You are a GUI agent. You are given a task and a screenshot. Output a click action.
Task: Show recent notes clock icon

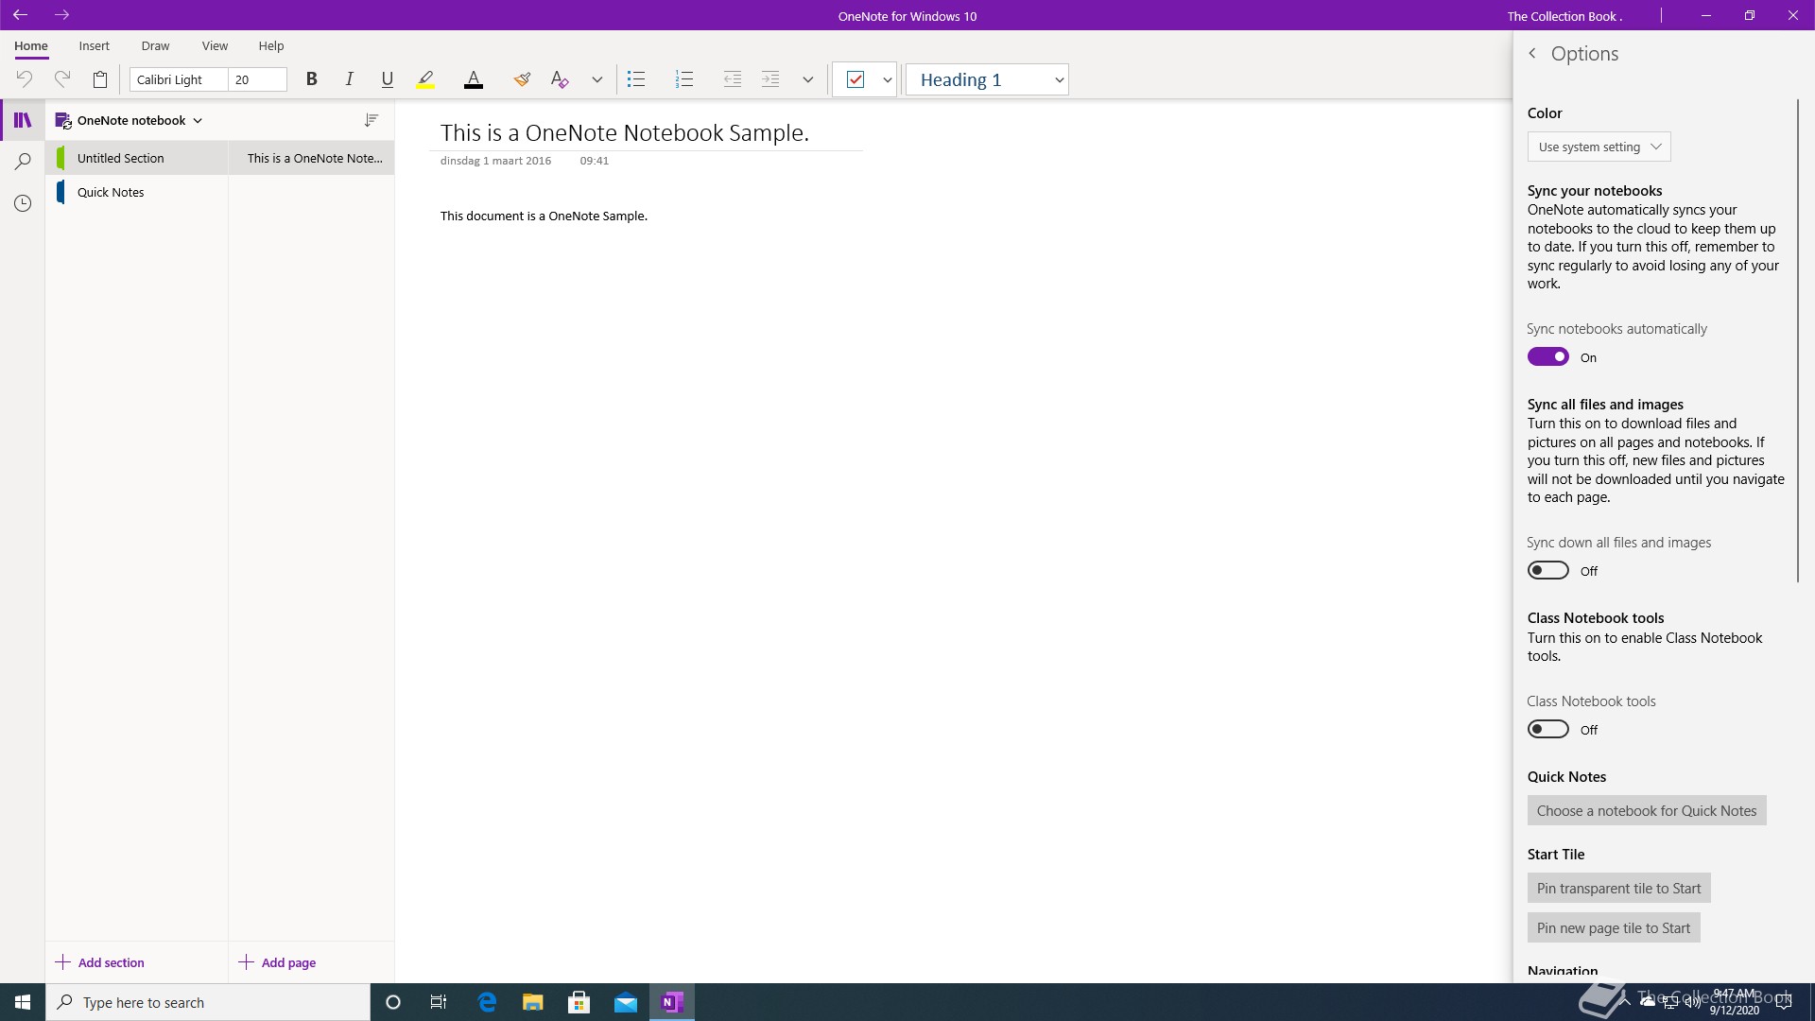click(x=23, y=203)
